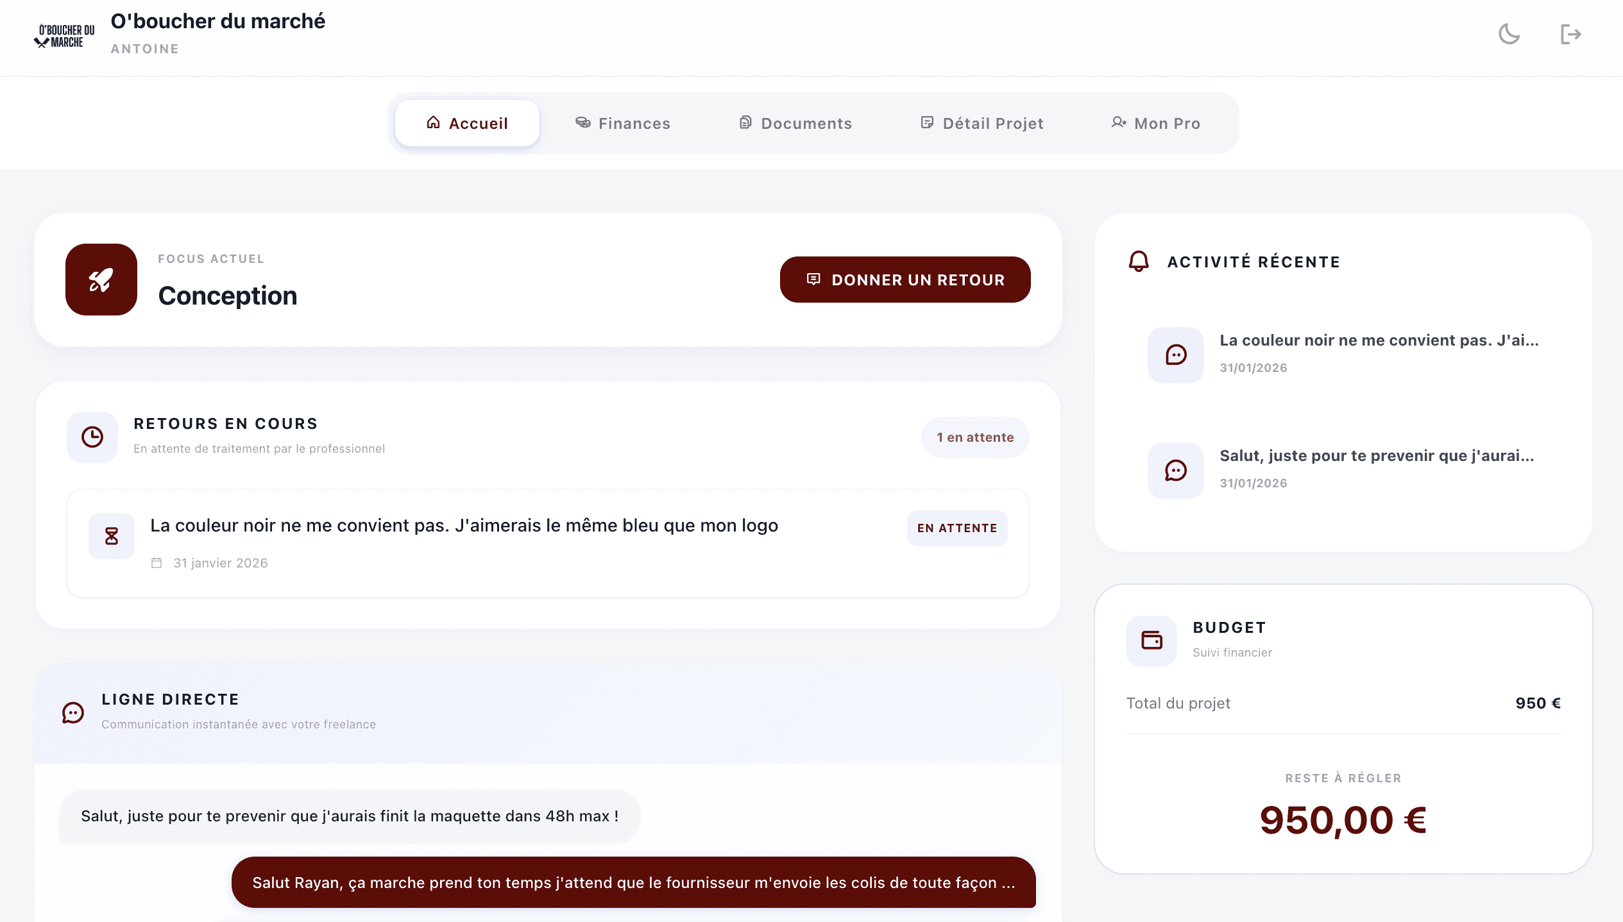Click the '1 en attente' badge
This screenshot has width=1623, height=922.
(975, 437)
